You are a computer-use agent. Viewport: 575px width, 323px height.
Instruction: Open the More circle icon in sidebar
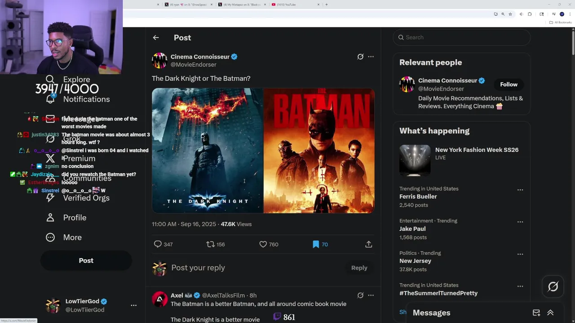50,237
